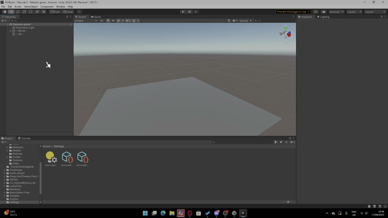Toggle hidden objects visibility in Scene
The height and width of the screenshot is (218, 388).
[x=128, y=21]
